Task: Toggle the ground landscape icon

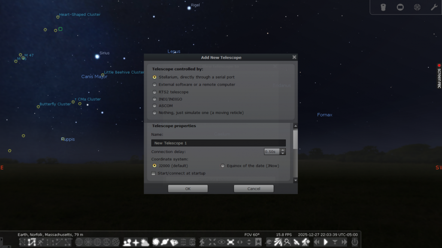Action: coord(127,242)
